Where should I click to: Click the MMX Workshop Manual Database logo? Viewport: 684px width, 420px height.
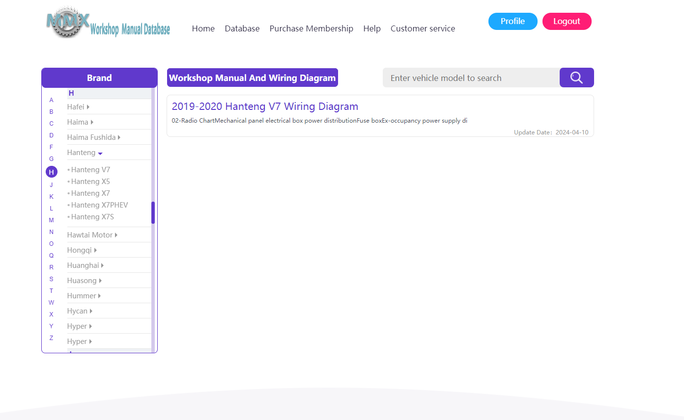coord(108,23)
